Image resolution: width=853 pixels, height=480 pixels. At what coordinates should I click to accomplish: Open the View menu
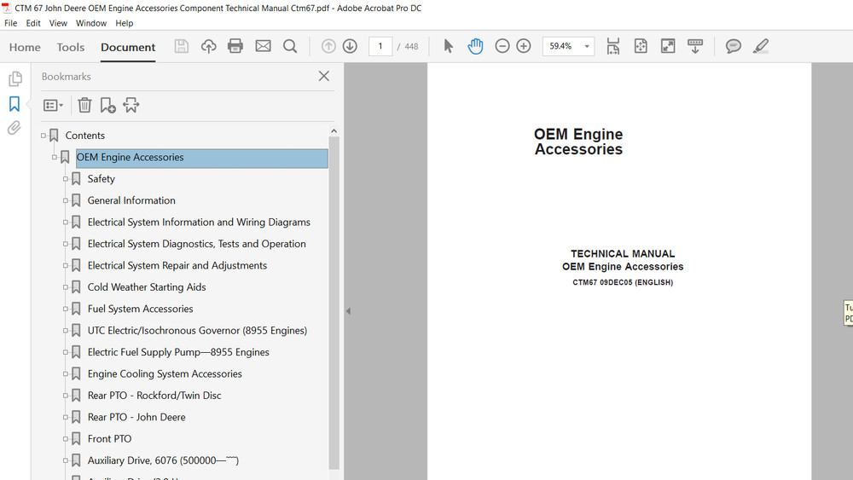[x=58, y=23]
